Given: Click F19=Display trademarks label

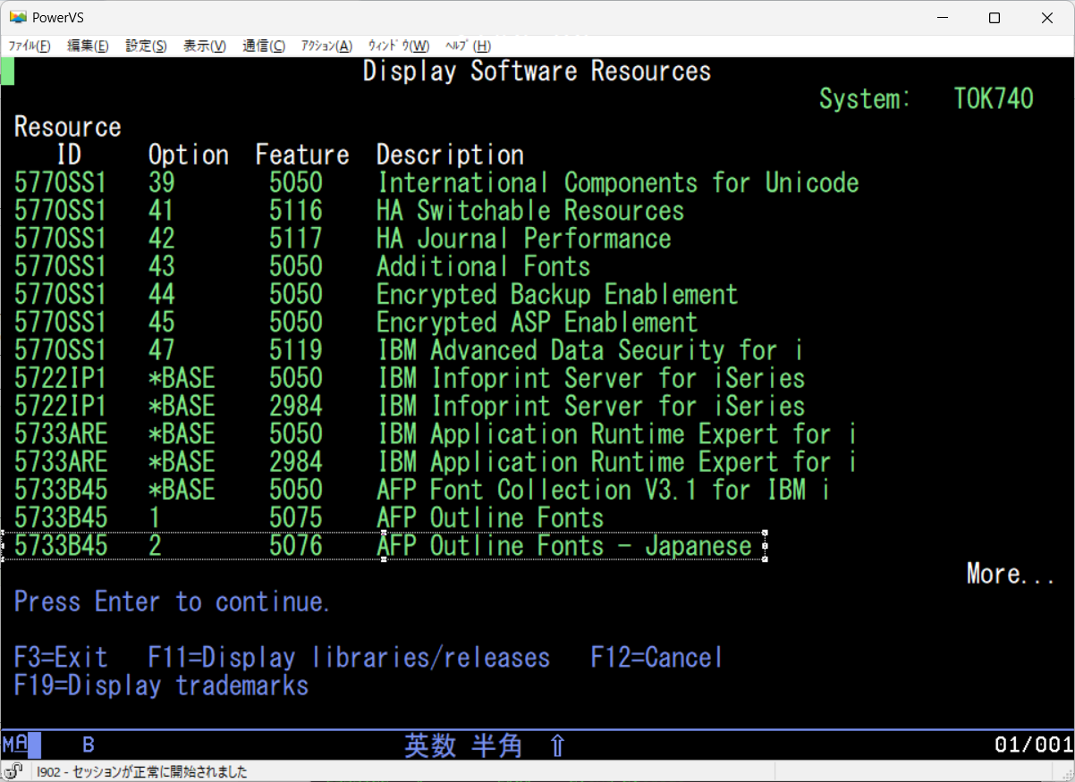Looking at the screenshot, I should [x=161, y=686].
